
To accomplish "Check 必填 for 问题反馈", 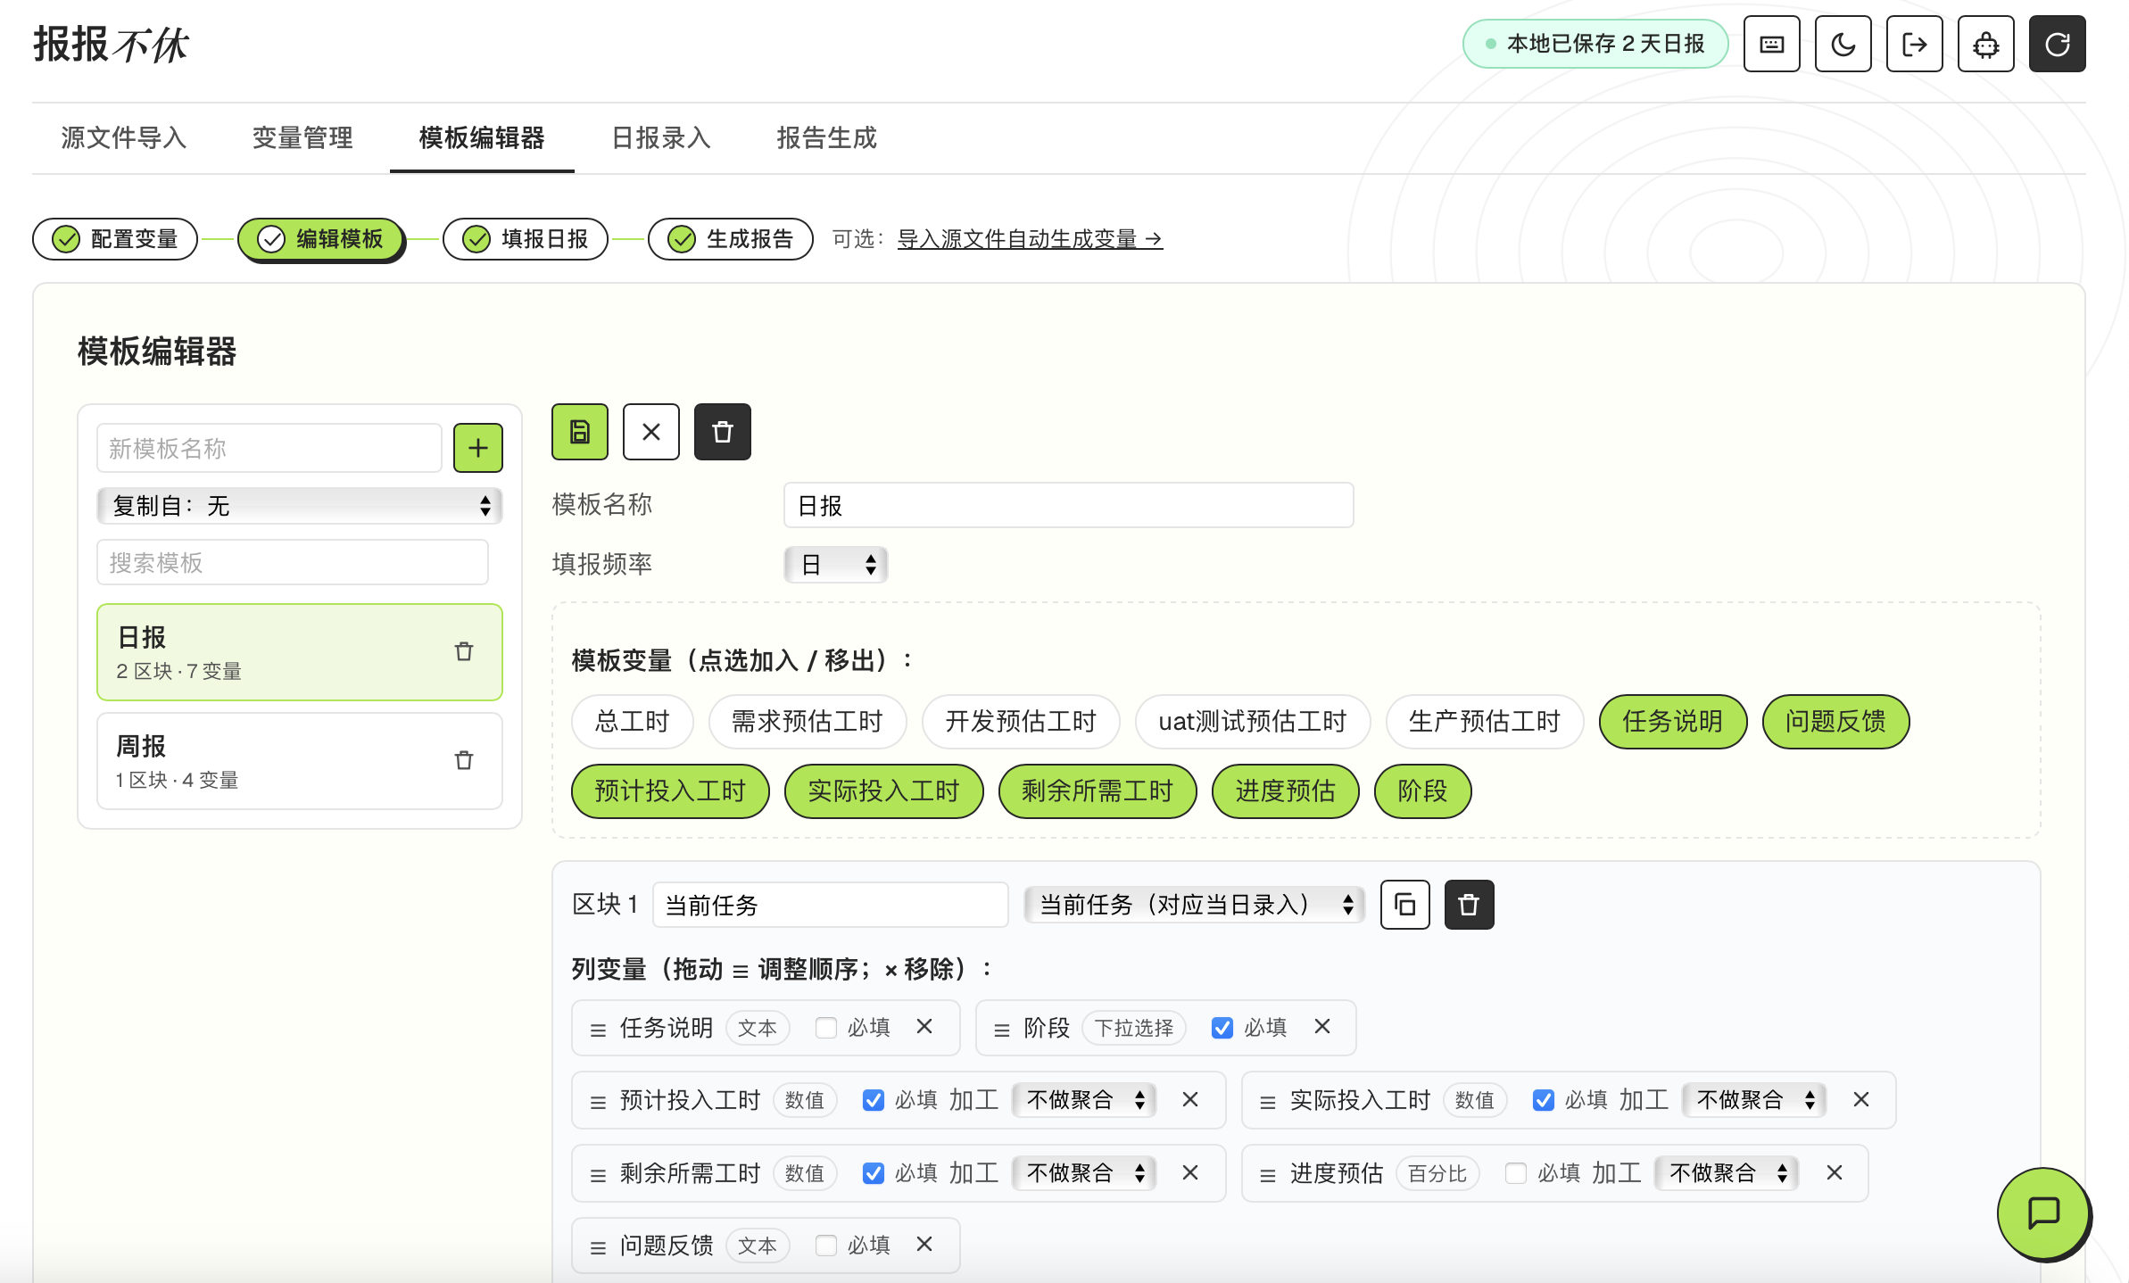I will [826, 1246].
